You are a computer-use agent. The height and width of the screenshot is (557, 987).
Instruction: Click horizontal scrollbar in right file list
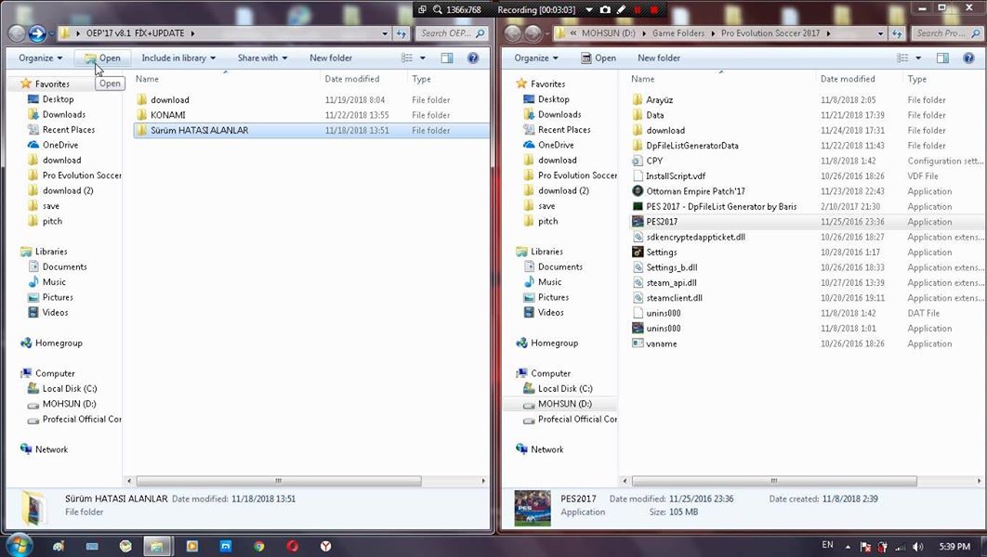click(x=774, y=481)
